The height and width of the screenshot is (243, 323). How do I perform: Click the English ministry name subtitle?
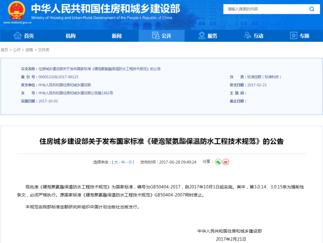(x=102, y=18)
